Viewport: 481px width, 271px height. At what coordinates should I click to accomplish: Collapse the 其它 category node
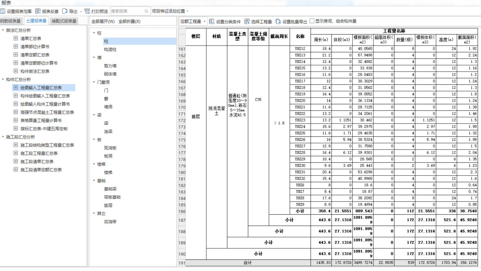94,213
